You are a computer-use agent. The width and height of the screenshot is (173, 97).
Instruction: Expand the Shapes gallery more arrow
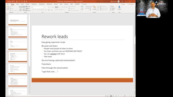92,10
